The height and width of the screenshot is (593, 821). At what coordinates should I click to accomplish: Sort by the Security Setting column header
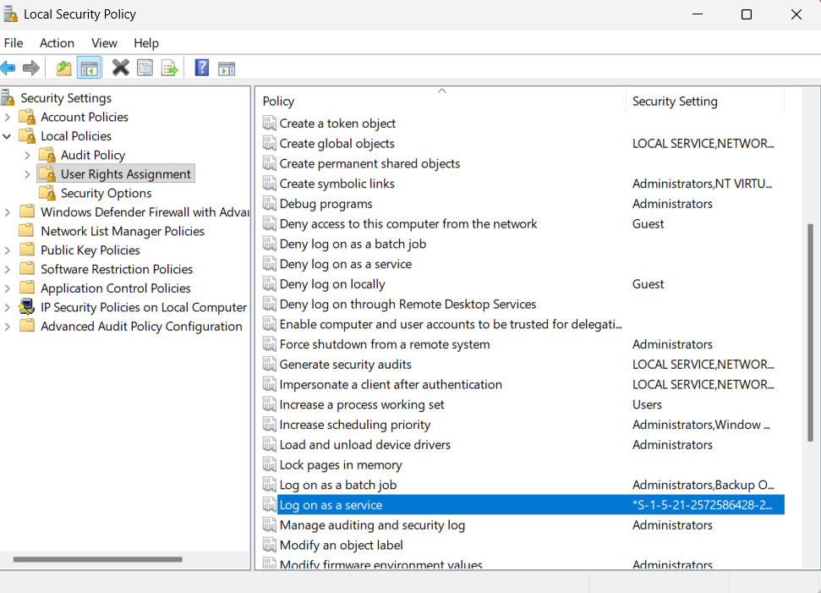(x=705, y=102)
